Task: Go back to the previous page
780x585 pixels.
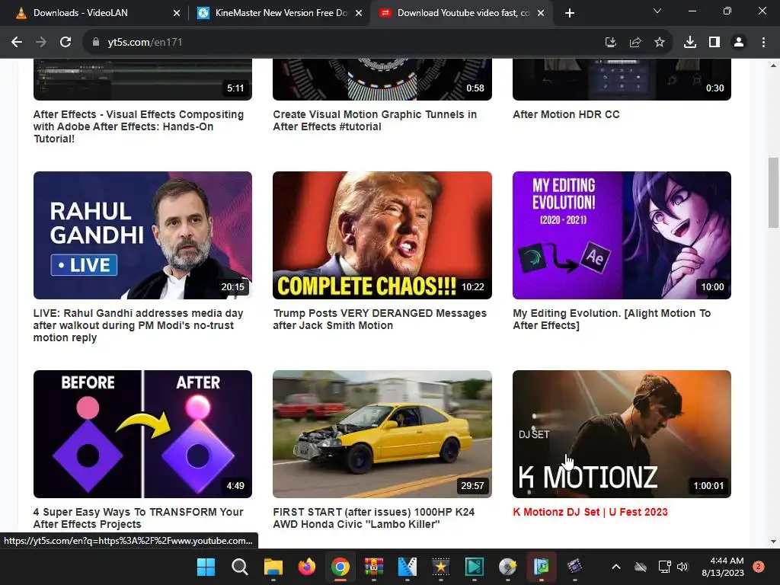Action: point(17,43)
